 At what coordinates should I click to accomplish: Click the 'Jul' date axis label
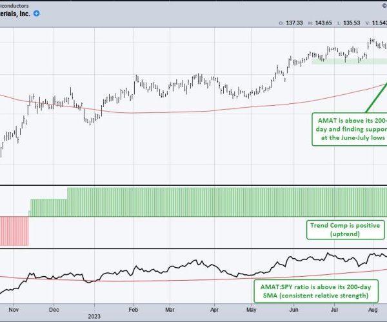[x=334, y=310]
